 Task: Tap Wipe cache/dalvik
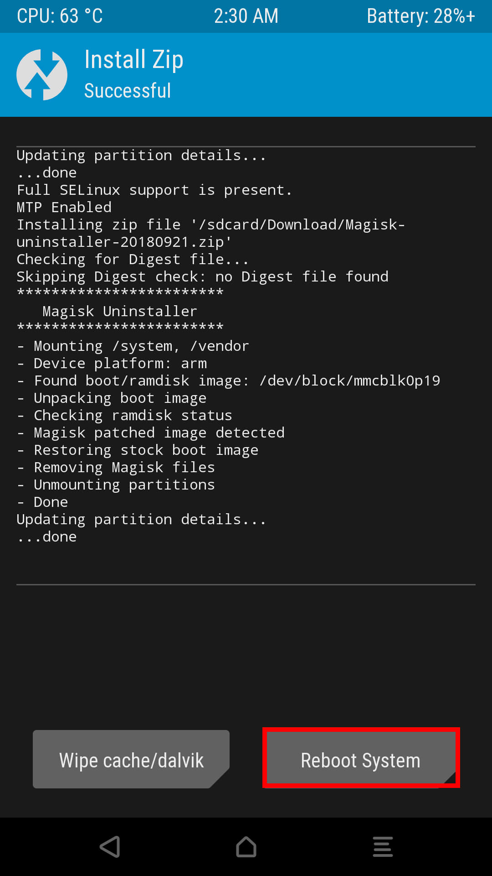tap(131, 759)
